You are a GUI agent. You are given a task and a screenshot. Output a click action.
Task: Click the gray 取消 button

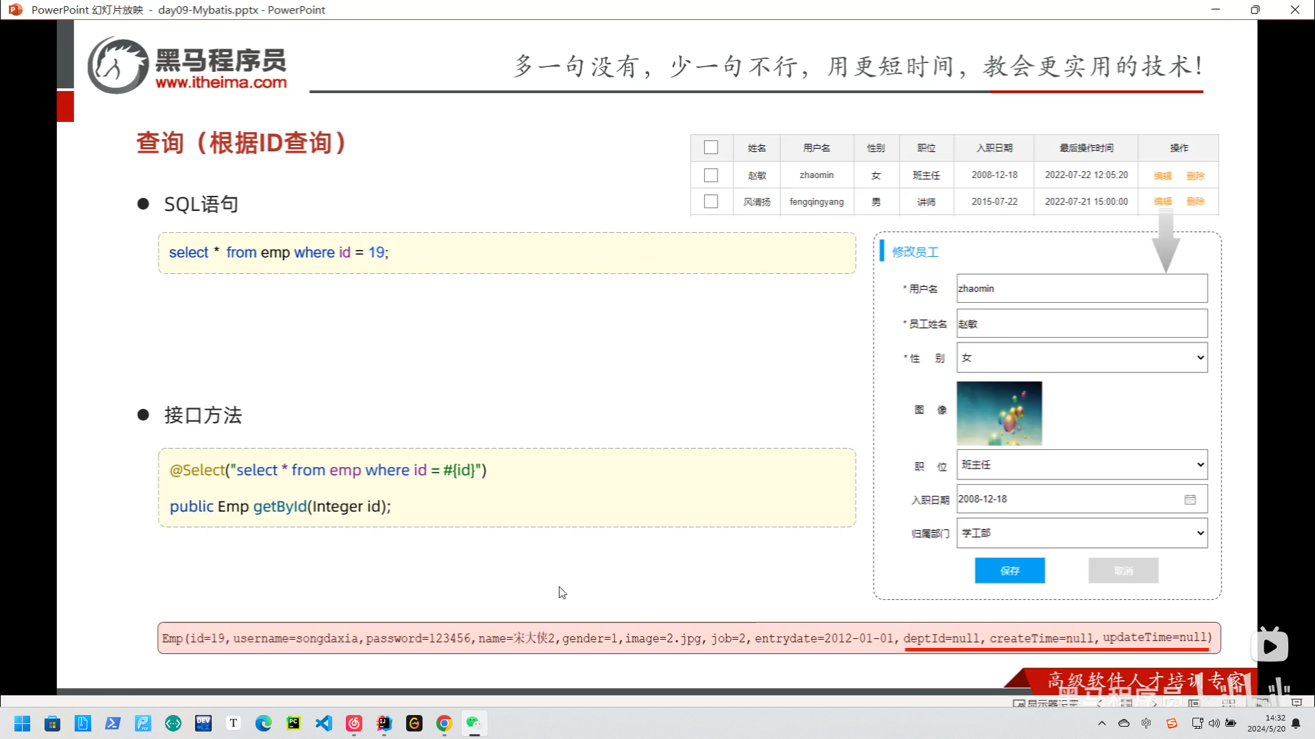point(1123,571)
